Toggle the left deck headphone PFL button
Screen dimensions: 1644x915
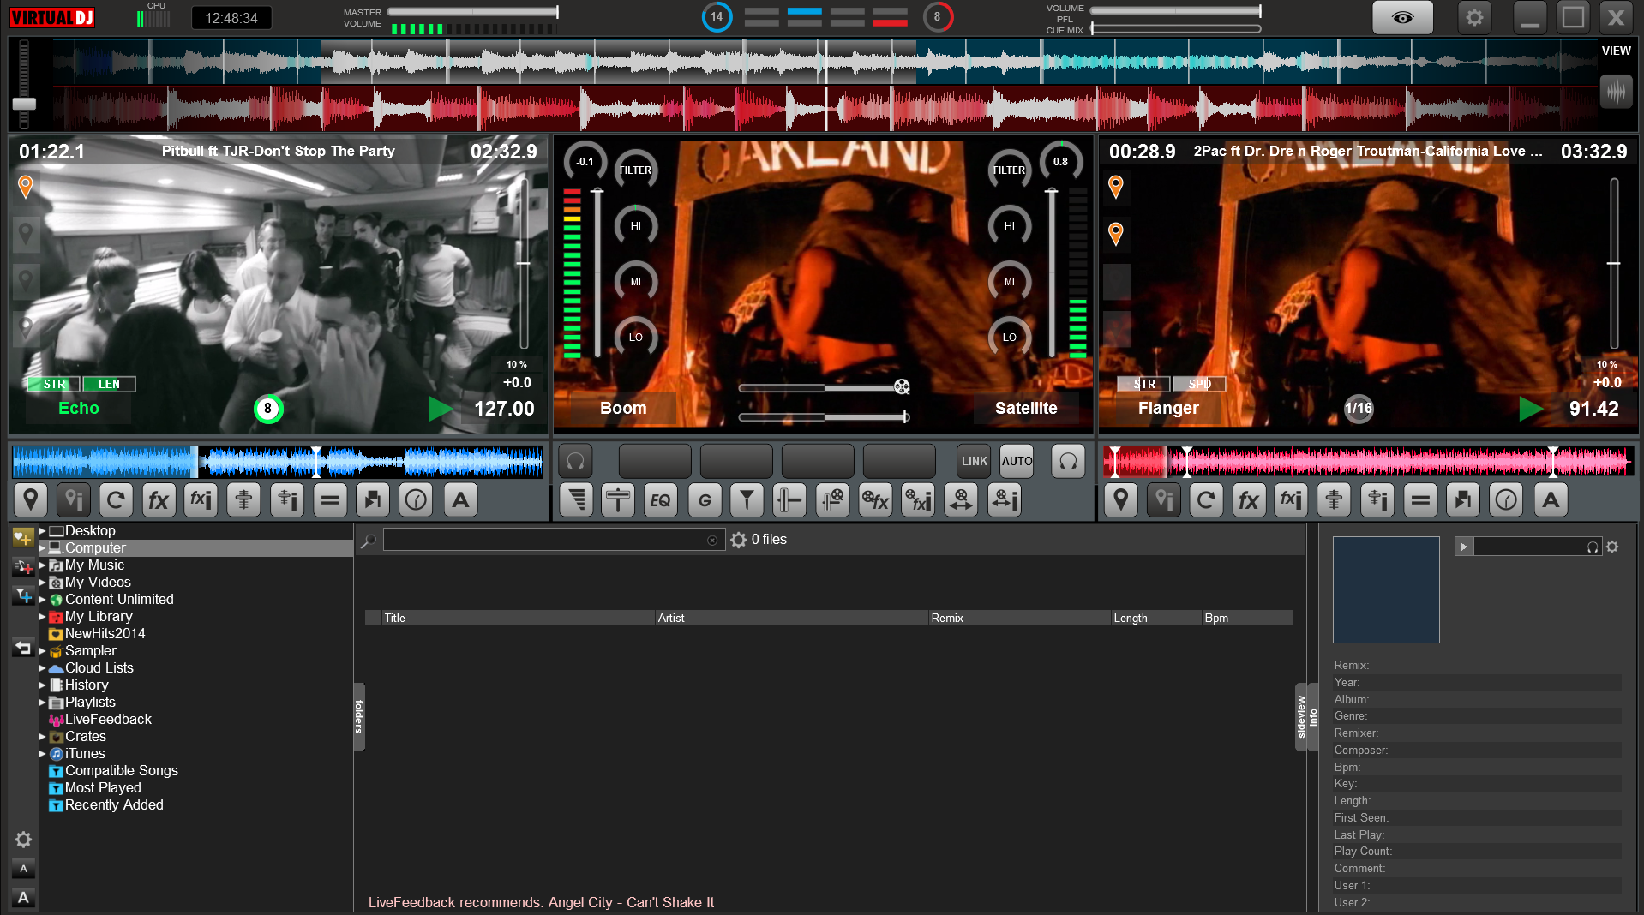coord(576,461)
